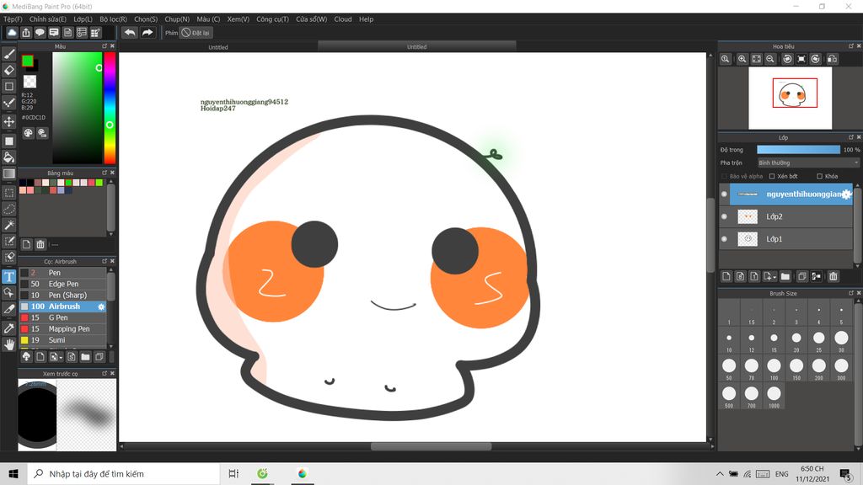The image size is (863, 485).
Task: Click the Redo arrow button
Action: click(147, 33)
